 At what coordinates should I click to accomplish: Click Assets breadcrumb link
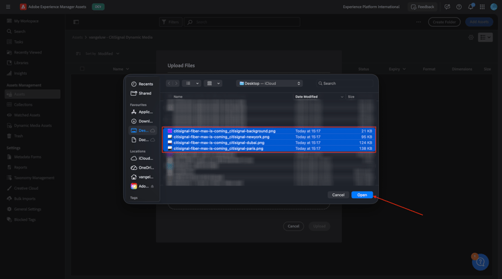(x=77, y=37)
